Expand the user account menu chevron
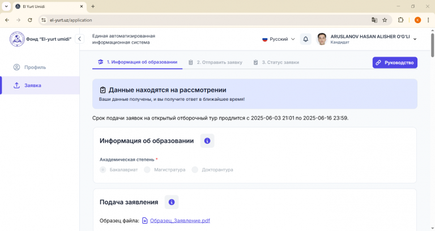This screenshot has width=435, height=231. pos(415,39)
